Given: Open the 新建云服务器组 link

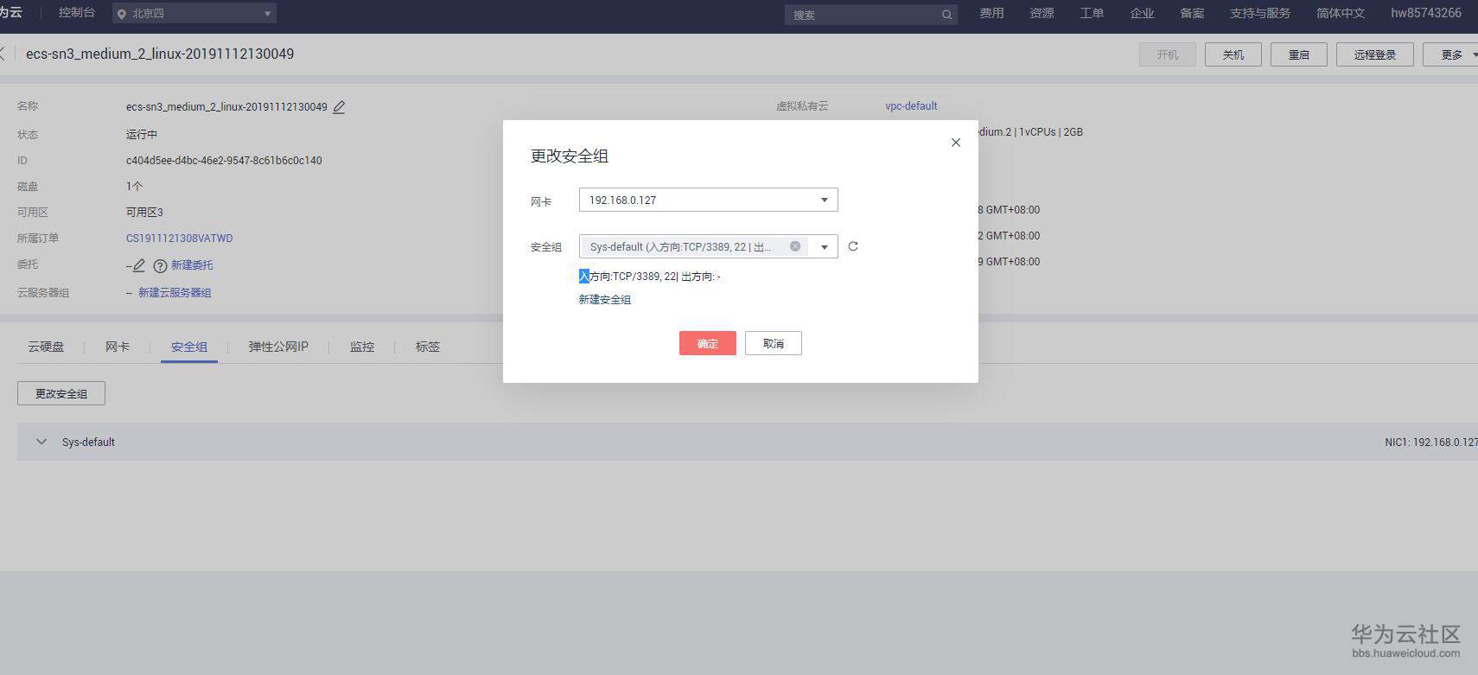Looking at the screenshot, I should click(x=175, y=293).
